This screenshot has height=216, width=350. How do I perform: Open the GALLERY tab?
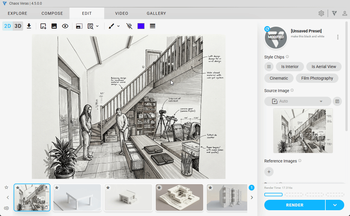coord(156,13)
